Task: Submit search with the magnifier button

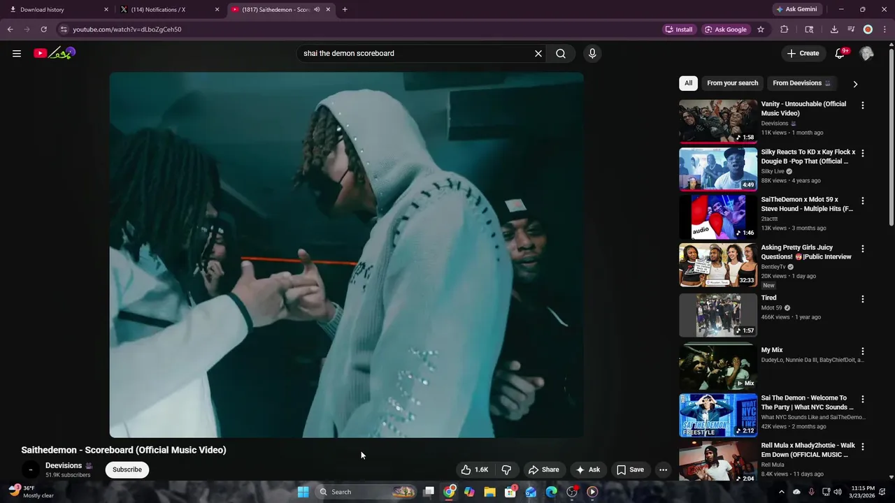Action: [561, 53]
